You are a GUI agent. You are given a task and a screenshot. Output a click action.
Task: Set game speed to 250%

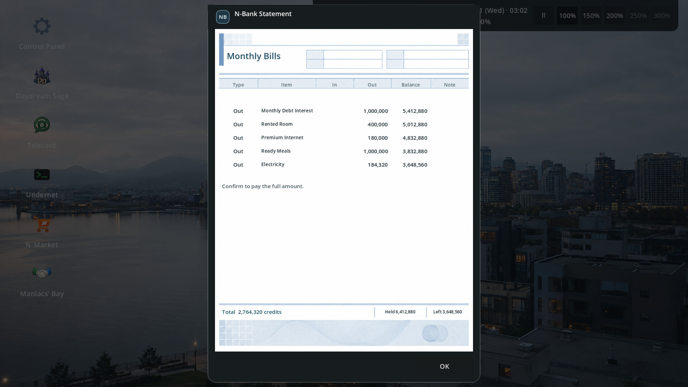tap(638, 15)
